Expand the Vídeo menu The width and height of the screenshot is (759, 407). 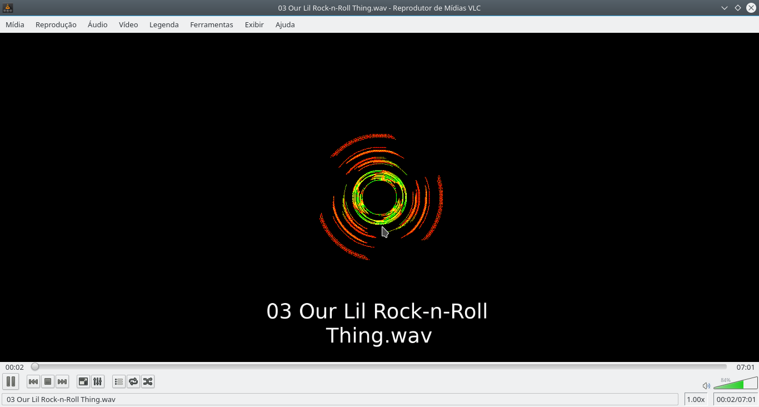[x=128, y=24]
